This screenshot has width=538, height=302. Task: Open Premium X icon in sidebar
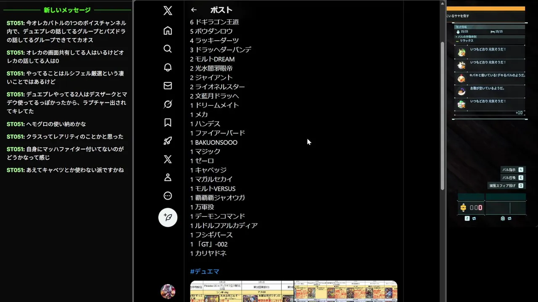168,159
